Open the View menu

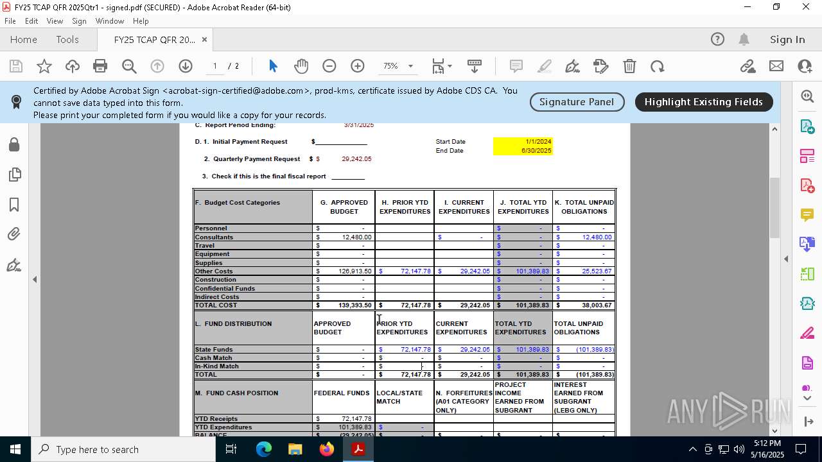55,21
